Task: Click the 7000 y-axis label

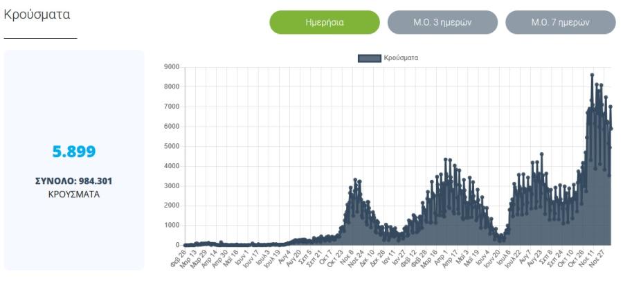Action: coord(172,107)
